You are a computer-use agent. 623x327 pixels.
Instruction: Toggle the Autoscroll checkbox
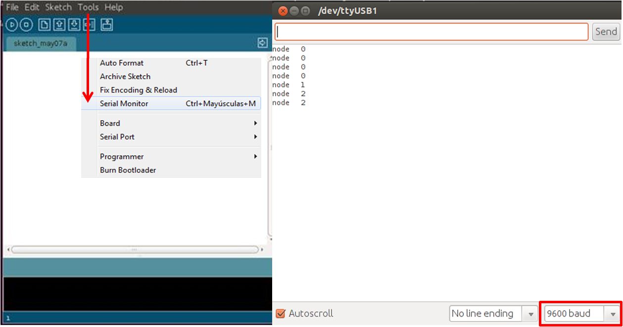click(281, 314)
